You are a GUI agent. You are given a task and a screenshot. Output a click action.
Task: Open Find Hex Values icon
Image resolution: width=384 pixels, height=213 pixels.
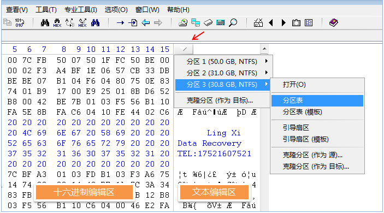57,23
